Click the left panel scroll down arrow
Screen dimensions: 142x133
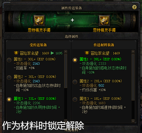66,121
